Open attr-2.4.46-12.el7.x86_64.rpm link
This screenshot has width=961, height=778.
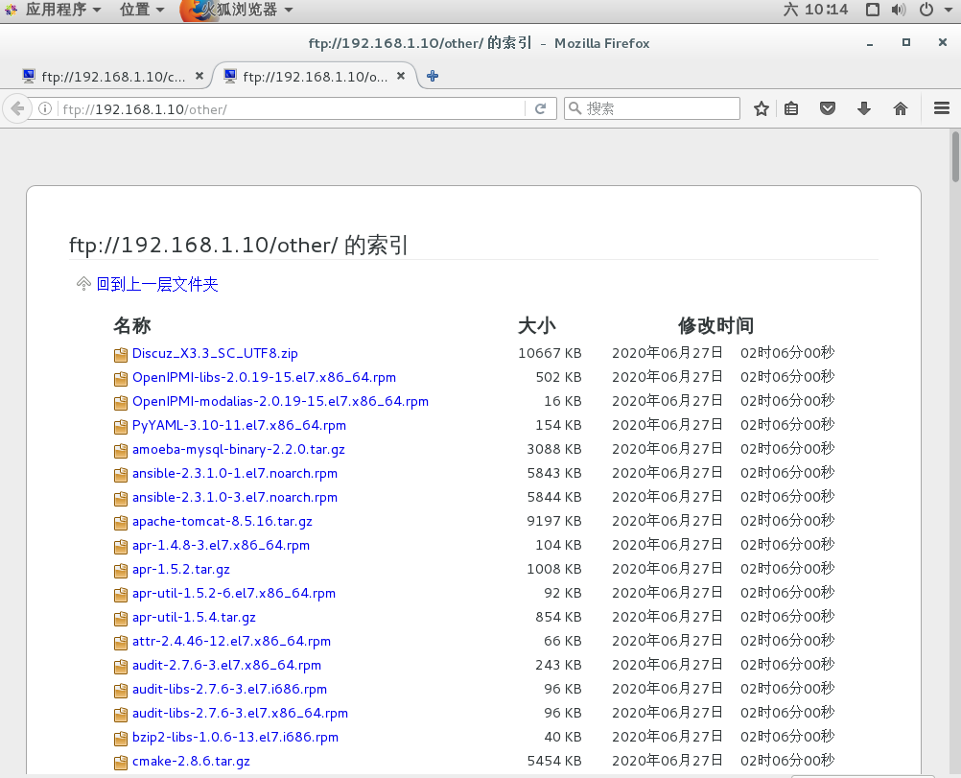point(232,641)
